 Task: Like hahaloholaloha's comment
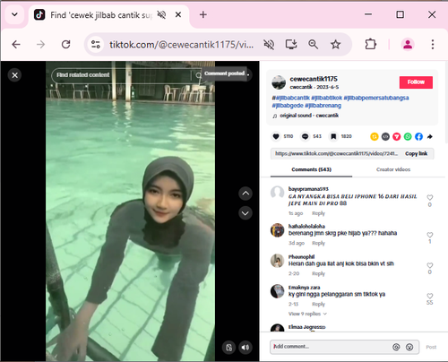430,235
